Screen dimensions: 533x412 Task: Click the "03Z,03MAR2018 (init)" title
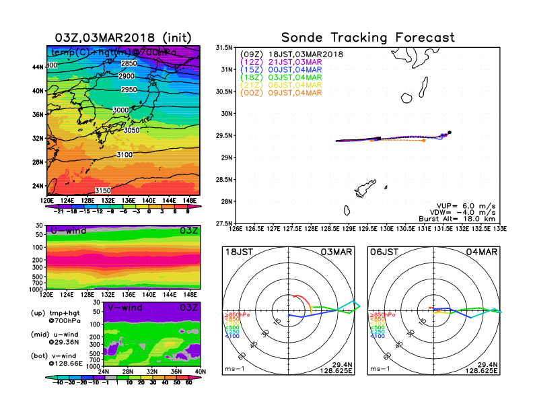(123, 38)
